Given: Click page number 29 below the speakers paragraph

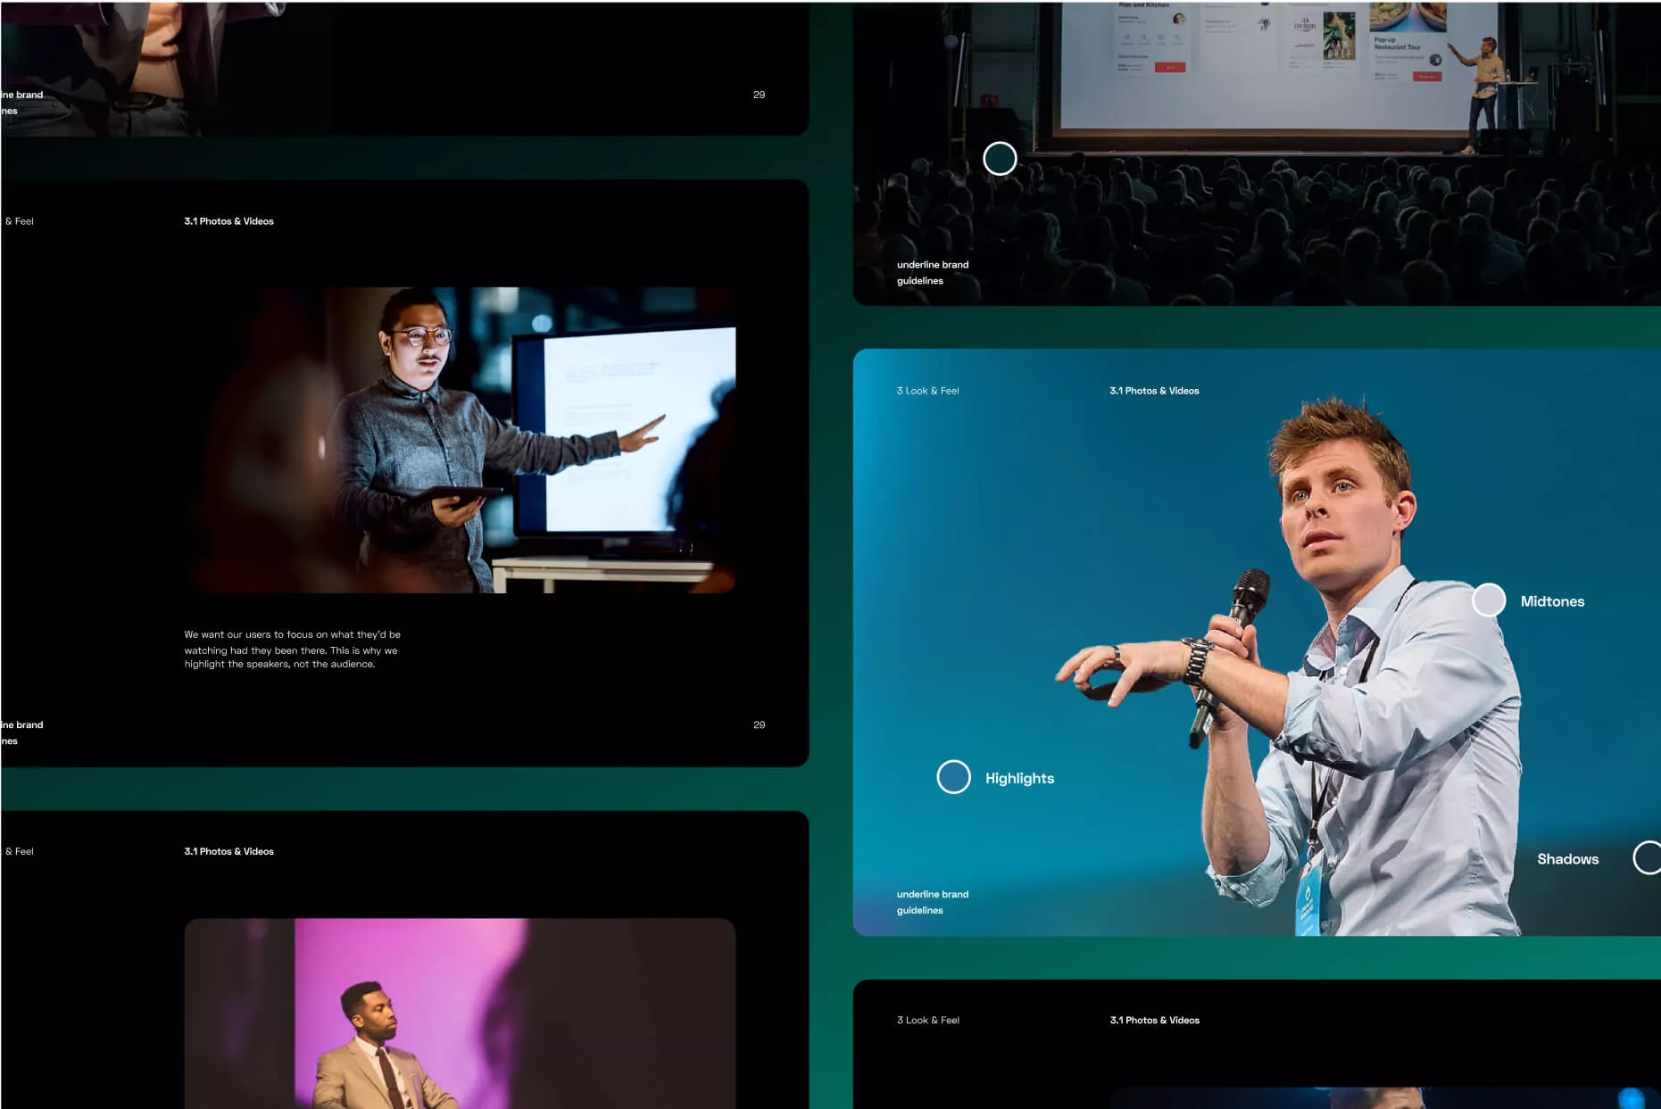Looking at the screenshot, I should pos(759,724).
